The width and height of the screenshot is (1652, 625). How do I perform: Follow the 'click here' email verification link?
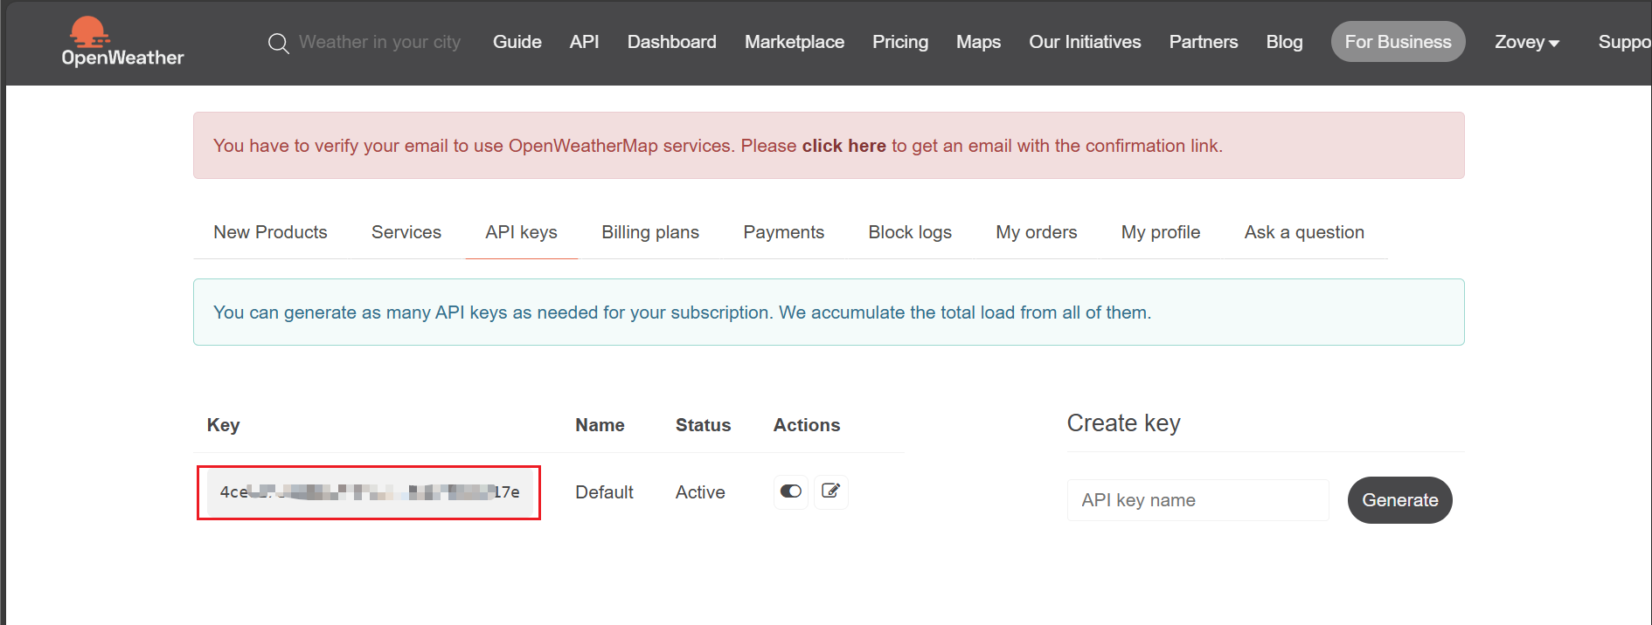[843, 146]
